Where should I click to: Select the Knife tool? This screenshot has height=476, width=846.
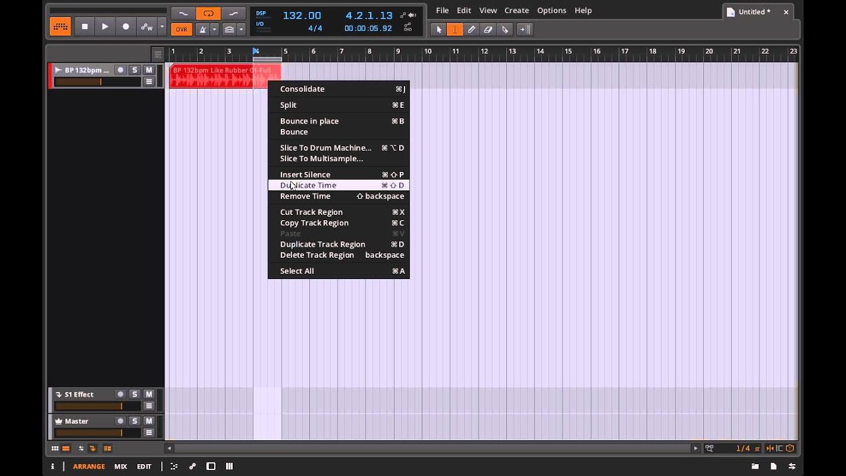tap(505, 29)
